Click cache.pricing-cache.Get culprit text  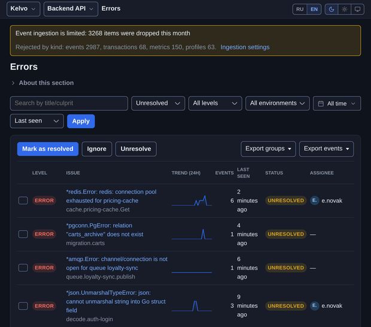[98, 210]
